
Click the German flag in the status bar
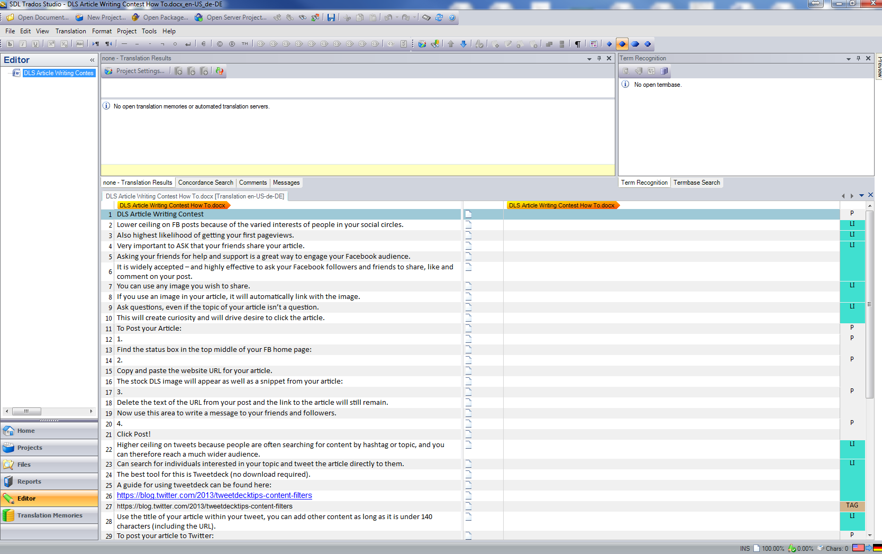coord(877,548)
